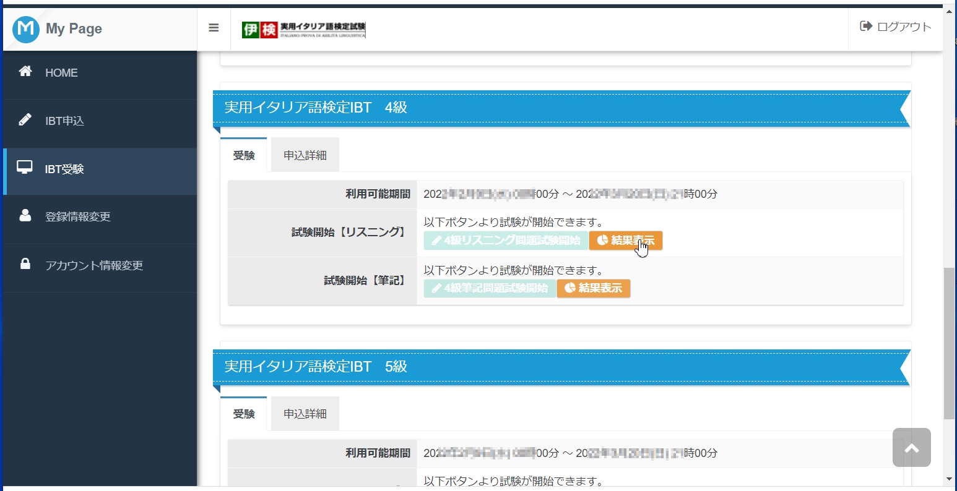Image resolution: width=957 pixels, height=491 pixels.
Task: Click the 利用可能期間 label in 4級 section
Action: pyautogui.click(x=378, y=194)
